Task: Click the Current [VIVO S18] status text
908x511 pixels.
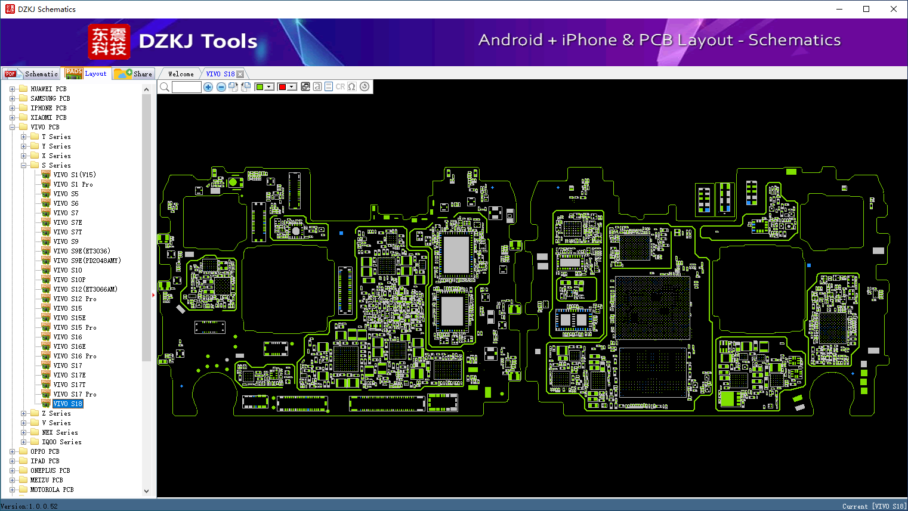Action: (x=874, y=506)
